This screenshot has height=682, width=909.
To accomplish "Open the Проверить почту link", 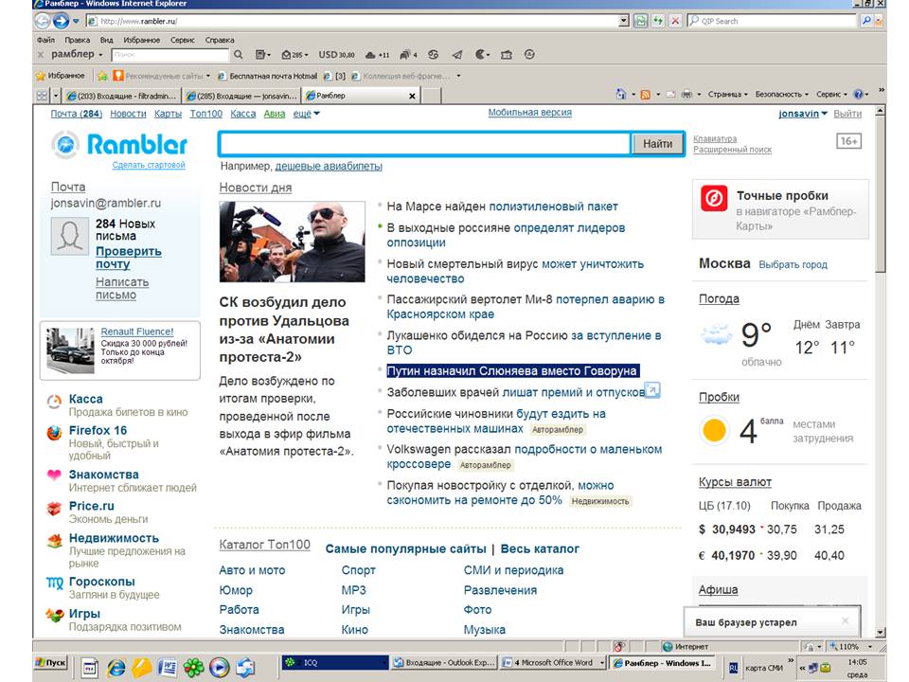I will click(128, 258).
